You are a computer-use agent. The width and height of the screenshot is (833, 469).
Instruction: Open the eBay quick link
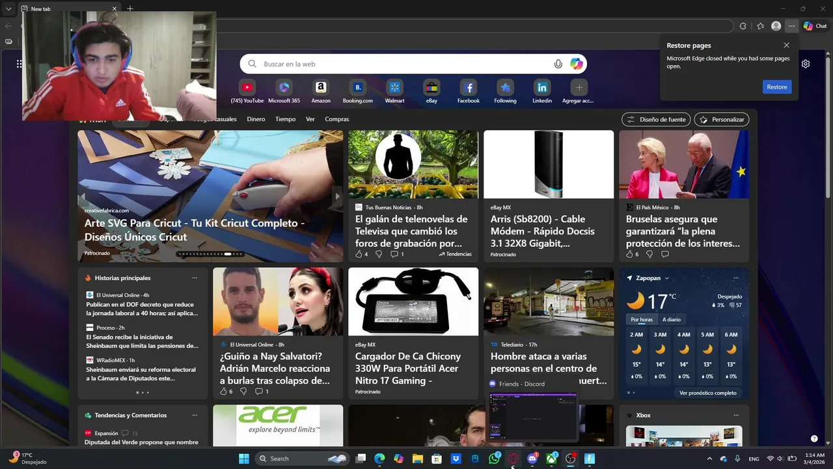tap(431, 92)
